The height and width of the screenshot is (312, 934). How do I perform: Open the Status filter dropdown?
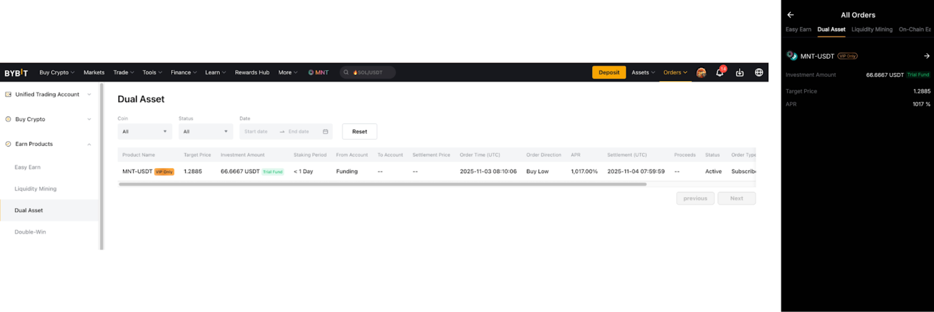point(205,132)
